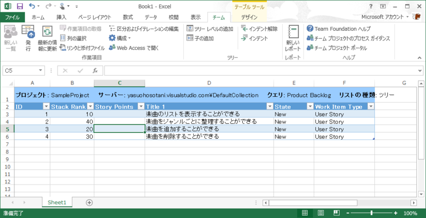Screen dimensions: 426x218
Task: Click the Ribbon Display Options button
Action: tap(383, 6)
